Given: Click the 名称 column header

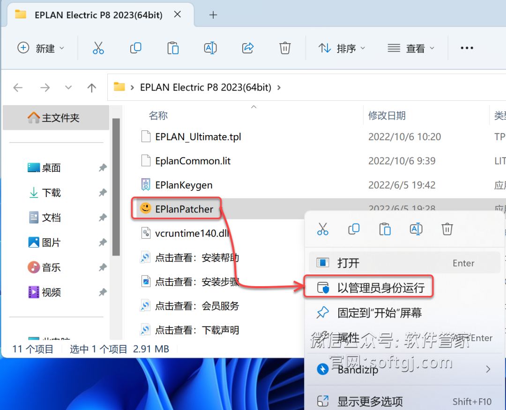Looking at the screenshot, I should pyautogui.click(x=158, y=115).
